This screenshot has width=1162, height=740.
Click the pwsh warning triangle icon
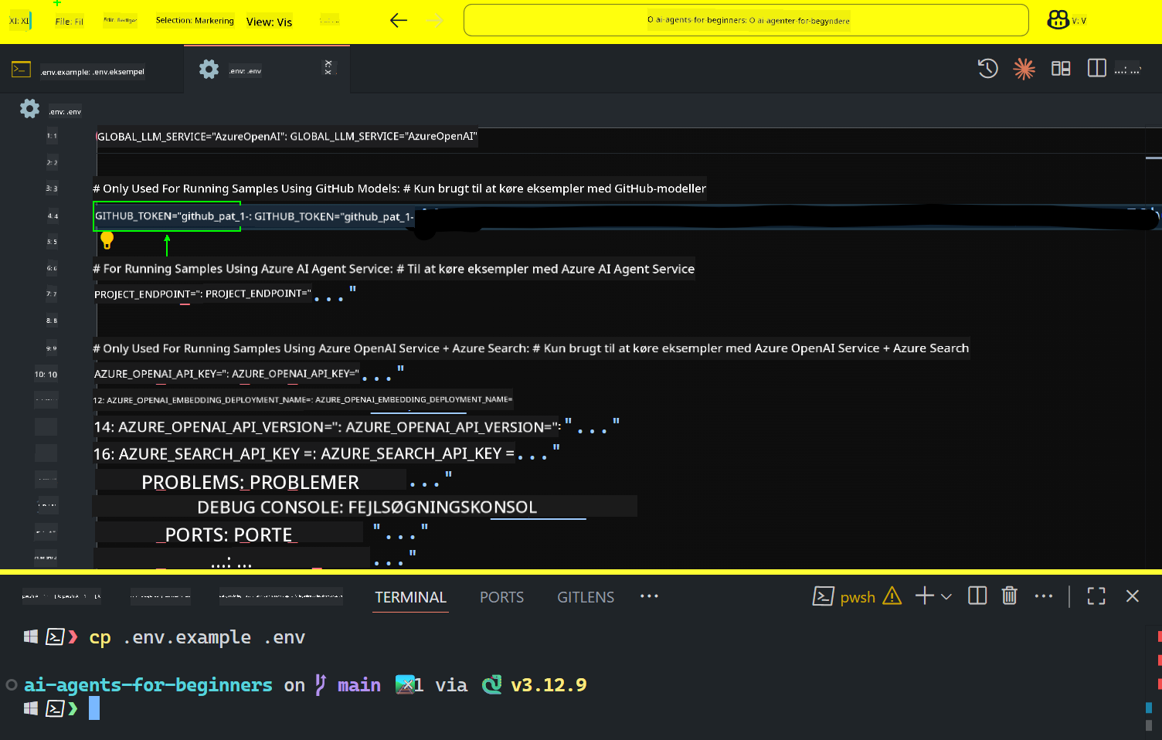(x=892, y=596)
